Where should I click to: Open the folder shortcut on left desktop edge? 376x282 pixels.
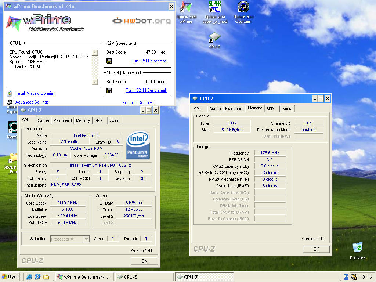13,158
